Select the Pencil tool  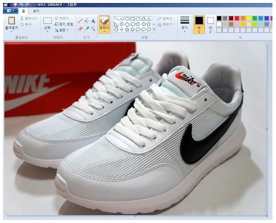point(80,21)
